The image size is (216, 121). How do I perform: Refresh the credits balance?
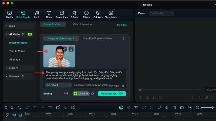coord(93,94)
